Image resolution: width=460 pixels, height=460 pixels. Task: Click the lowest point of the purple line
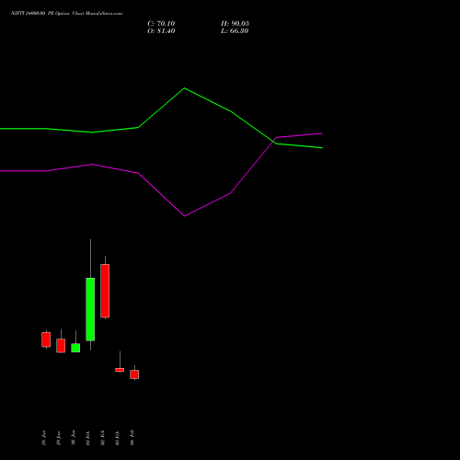[x=184, y=216]
